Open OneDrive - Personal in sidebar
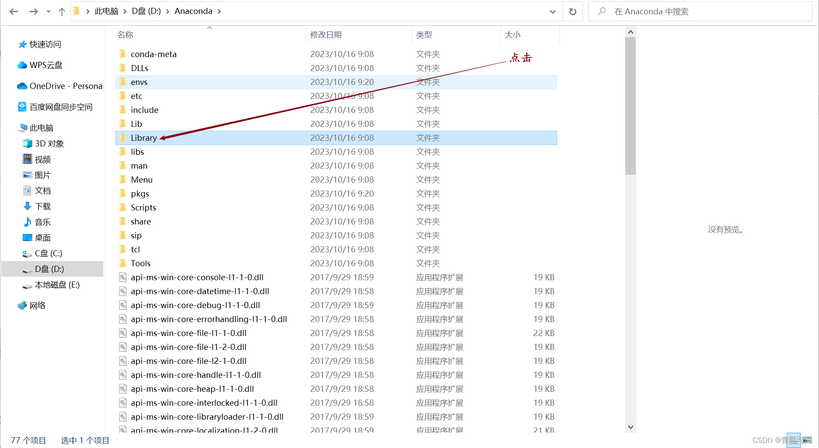This screenshot has width=819, height=448. 60,86
